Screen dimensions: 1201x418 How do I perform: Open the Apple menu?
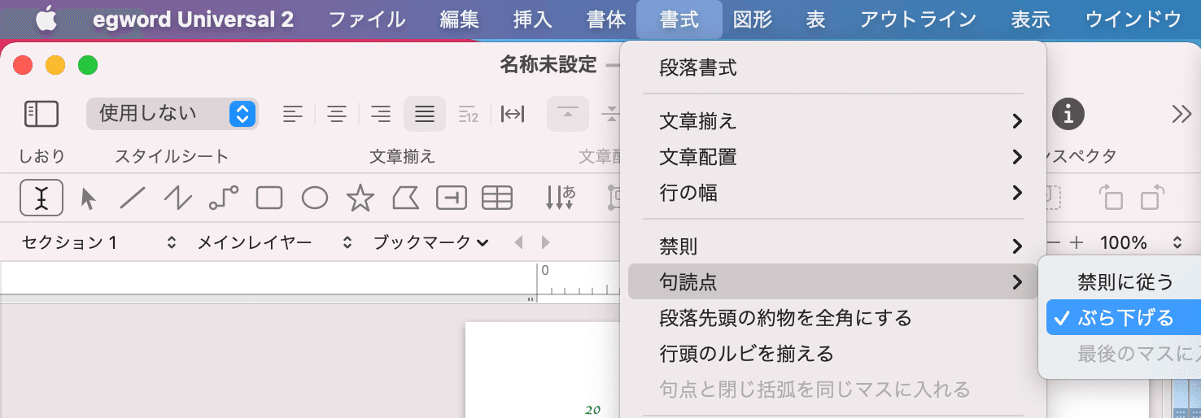(x=46, y=20)
